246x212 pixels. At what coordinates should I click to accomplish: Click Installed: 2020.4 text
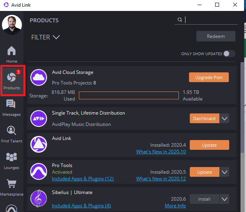tap(168, 145)
